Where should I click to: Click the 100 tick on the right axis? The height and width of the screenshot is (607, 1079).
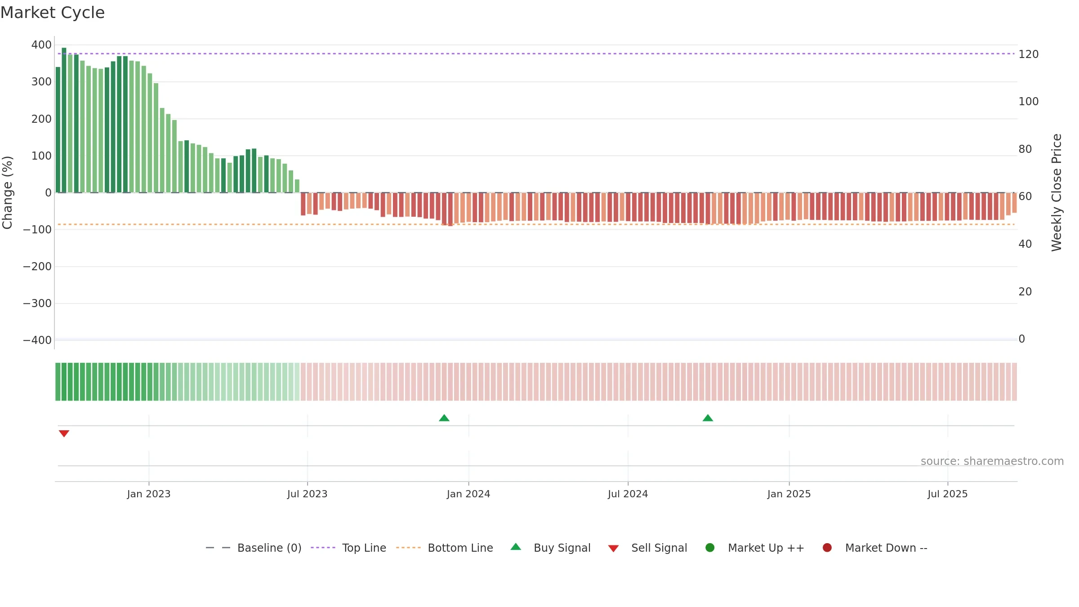1029,102
